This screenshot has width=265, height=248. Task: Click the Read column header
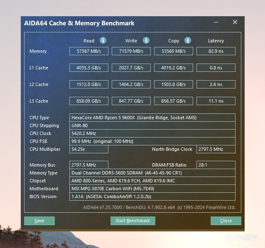pyautogui.click(x=89, y=41)
